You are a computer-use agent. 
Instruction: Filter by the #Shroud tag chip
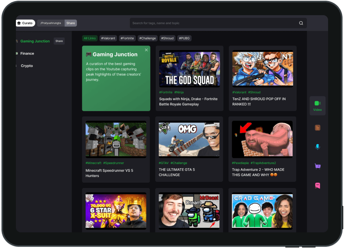point(167,38)
